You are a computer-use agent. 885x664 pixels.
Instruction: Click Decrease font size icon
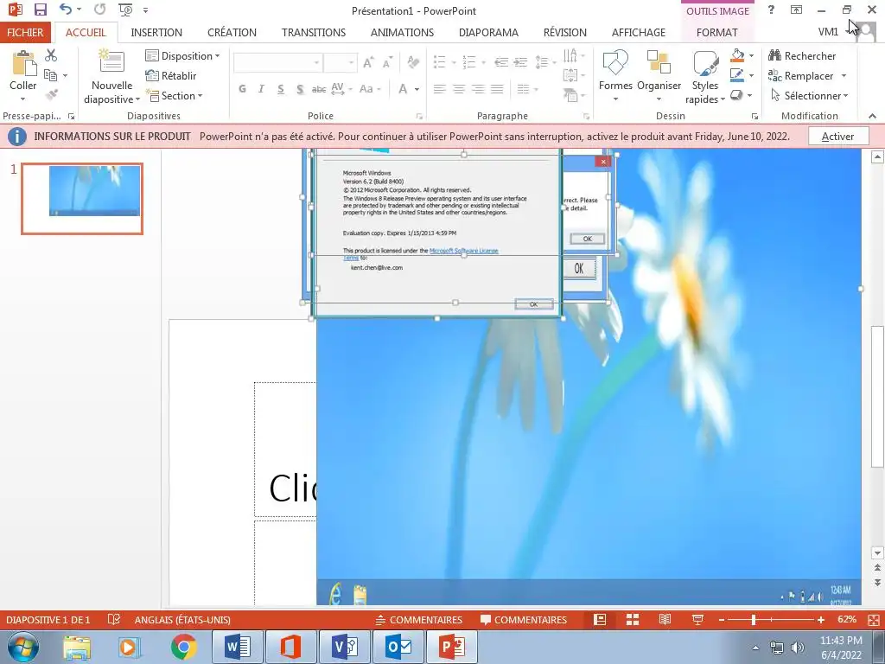point(387,62)
